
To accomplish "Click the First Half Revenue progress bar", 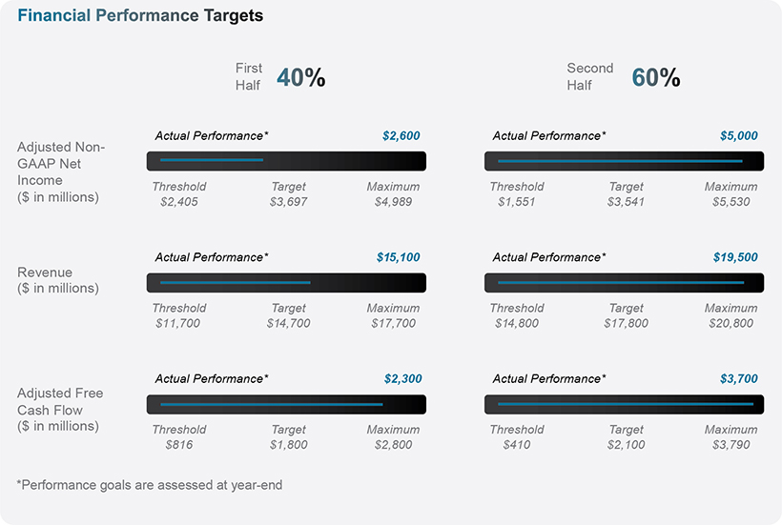I will pos(286,283).
